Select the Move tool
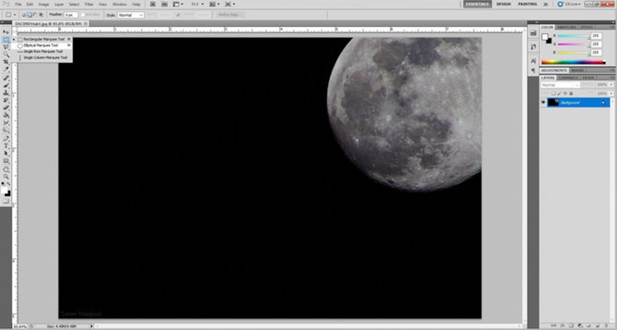Viewport: 617px width, 330px height. 6,32
